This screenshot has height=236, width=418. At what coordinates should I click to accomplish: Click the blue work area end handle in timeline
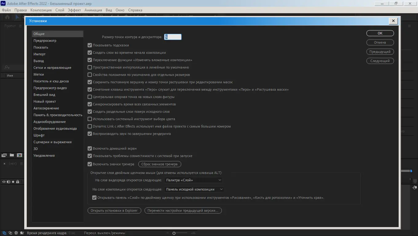click(411, 171)
